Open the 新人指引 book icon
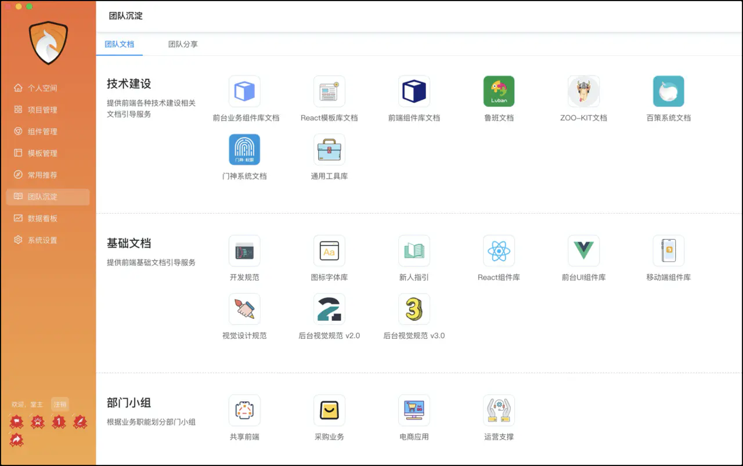743x466 pixels. (x=414, y=251)
